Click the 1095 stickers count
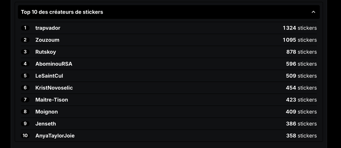 pyautogui.click(x=300, y=40)
